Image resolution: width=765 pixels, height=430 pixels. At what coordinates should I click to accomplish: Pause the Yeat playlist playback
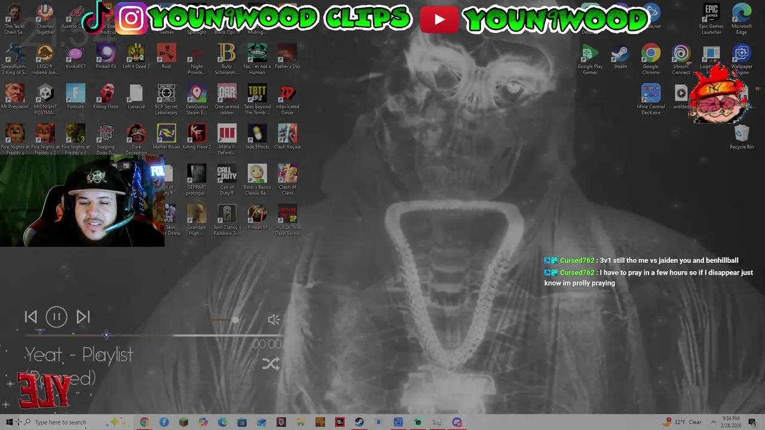[57, 317]
